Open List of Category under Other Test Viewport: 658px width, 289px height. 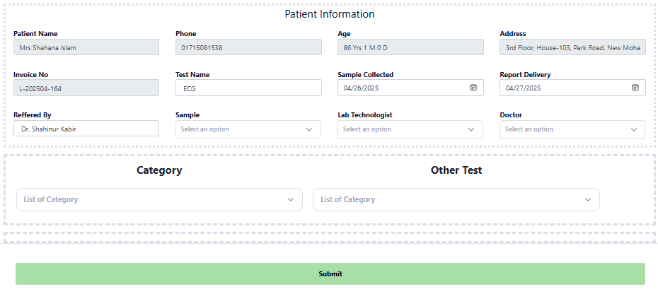[449, 200]
